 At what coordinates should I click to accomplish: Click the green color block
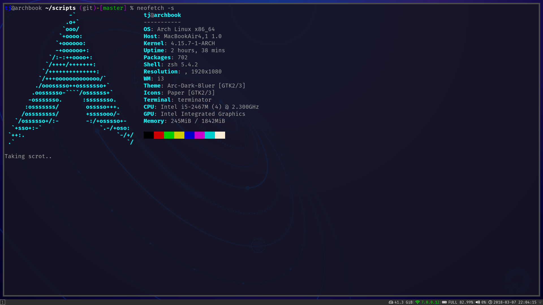click(169, 135)
